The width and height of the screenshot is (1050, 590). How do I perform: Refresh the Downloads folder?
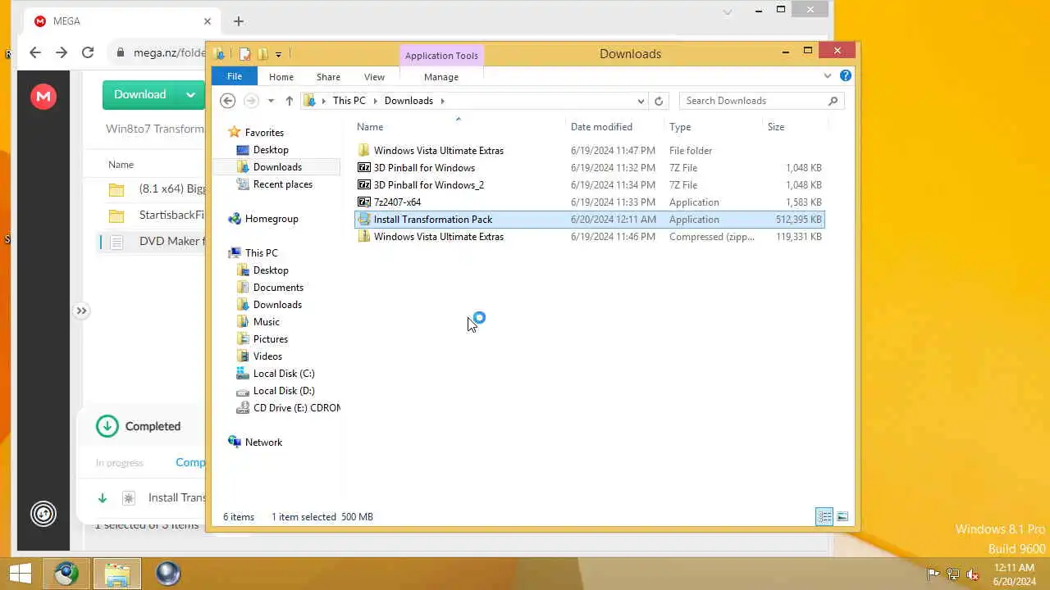(x=659, y=101)
